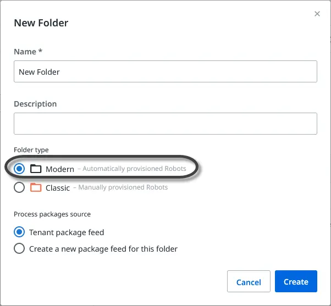Click the Create button
The height and width of the screenshot is (306, 331).
(296, 281)
